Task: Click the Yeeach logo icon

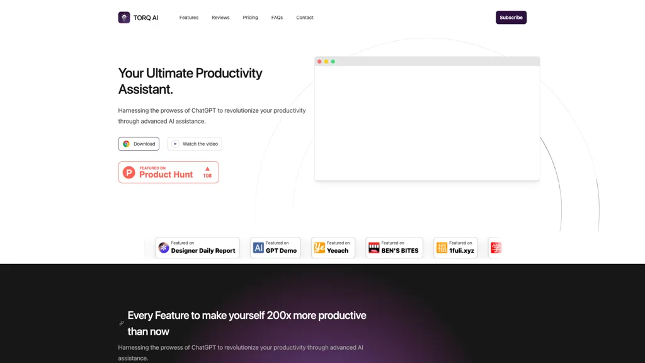Action: [319, 247]
